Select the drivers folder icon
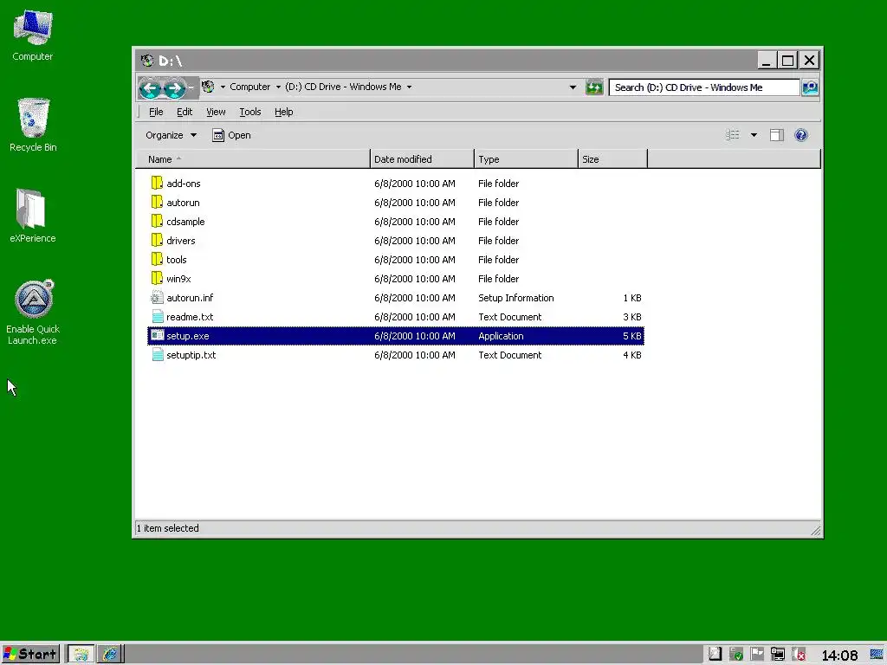This screenshot has height=665, width=887. [158, 241]
